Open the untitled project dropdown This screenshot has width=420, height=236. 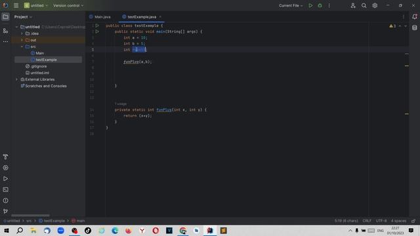(36, 5)
